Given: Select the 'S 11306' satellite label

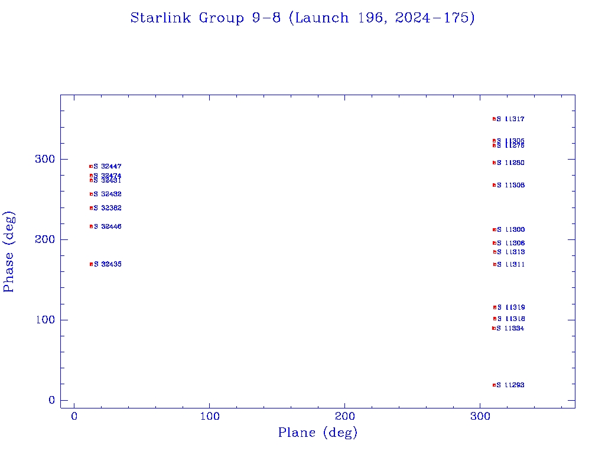Looking at the screenshot, I should tap(510, 243).
